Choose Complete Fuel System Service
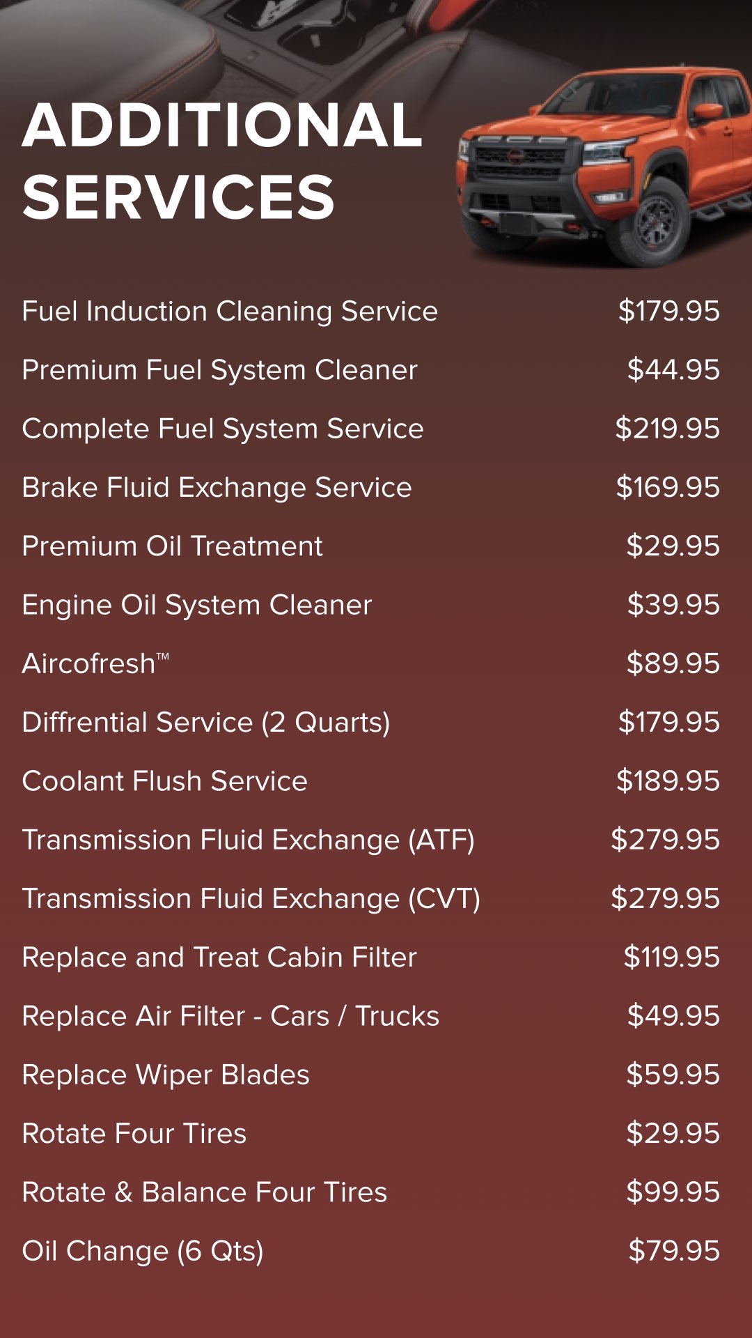 pyautogui.click(x=223, y=429)
